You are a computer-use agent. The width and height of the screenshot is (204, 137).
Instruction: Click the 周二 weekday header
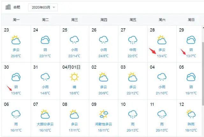pos(45,20)
